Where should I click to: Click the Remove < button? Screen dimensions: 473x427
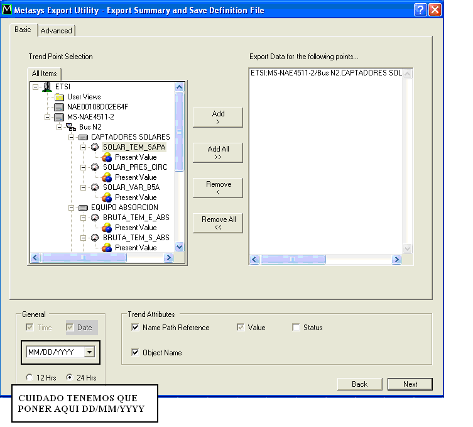218,188
